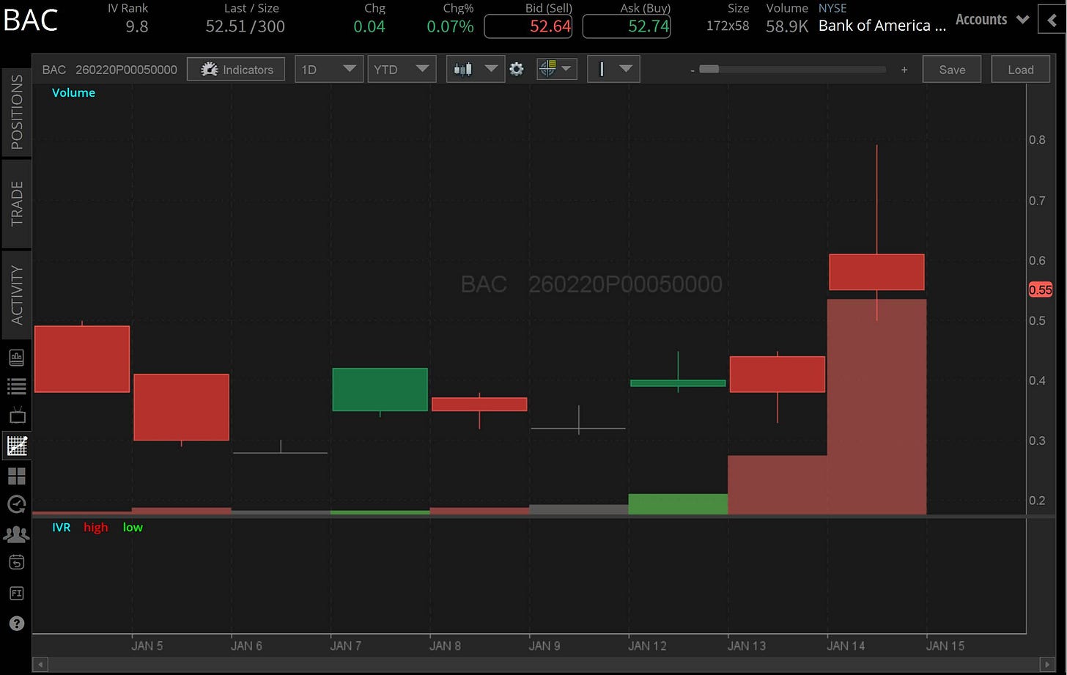Image resolution: width=1067 pixels, height=675 pixels.
Task: Open the POSITIONS side tab
Action: tap(17, 112)
